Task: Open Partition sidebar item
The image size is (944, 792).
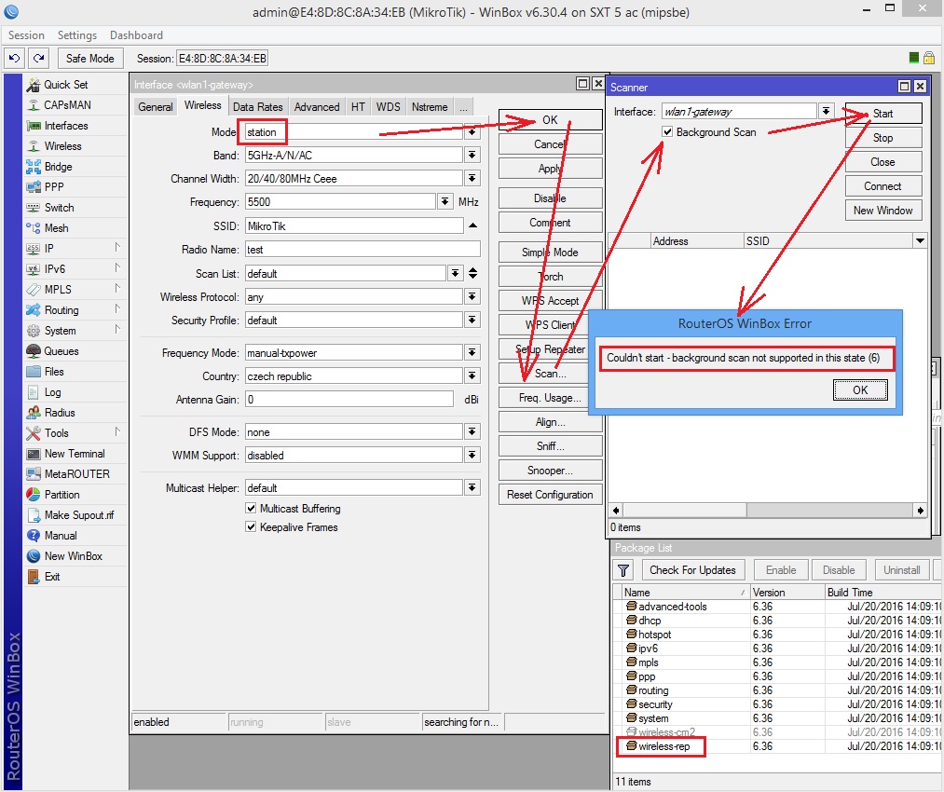Action: pyautogui.click(x=62, y=494)
